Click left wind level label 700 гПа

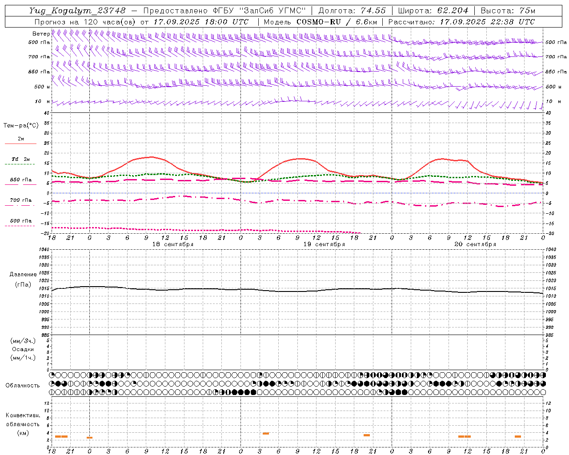pos(39,57)
